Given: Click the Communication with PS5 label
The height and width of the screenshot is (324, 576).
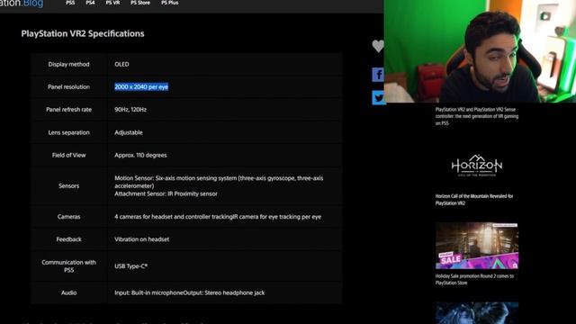Looking at the screenshot, I should click(x=68, y=266).
